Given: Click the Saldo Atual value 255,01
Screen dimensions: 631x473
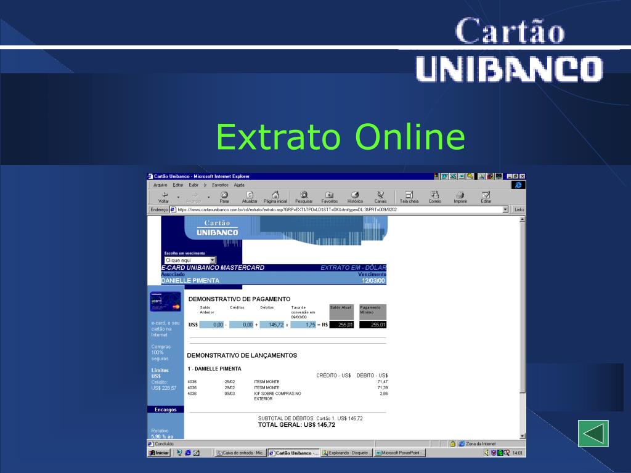Looking at the screenshot, I should pyautogui.click(x=341, y=325).
